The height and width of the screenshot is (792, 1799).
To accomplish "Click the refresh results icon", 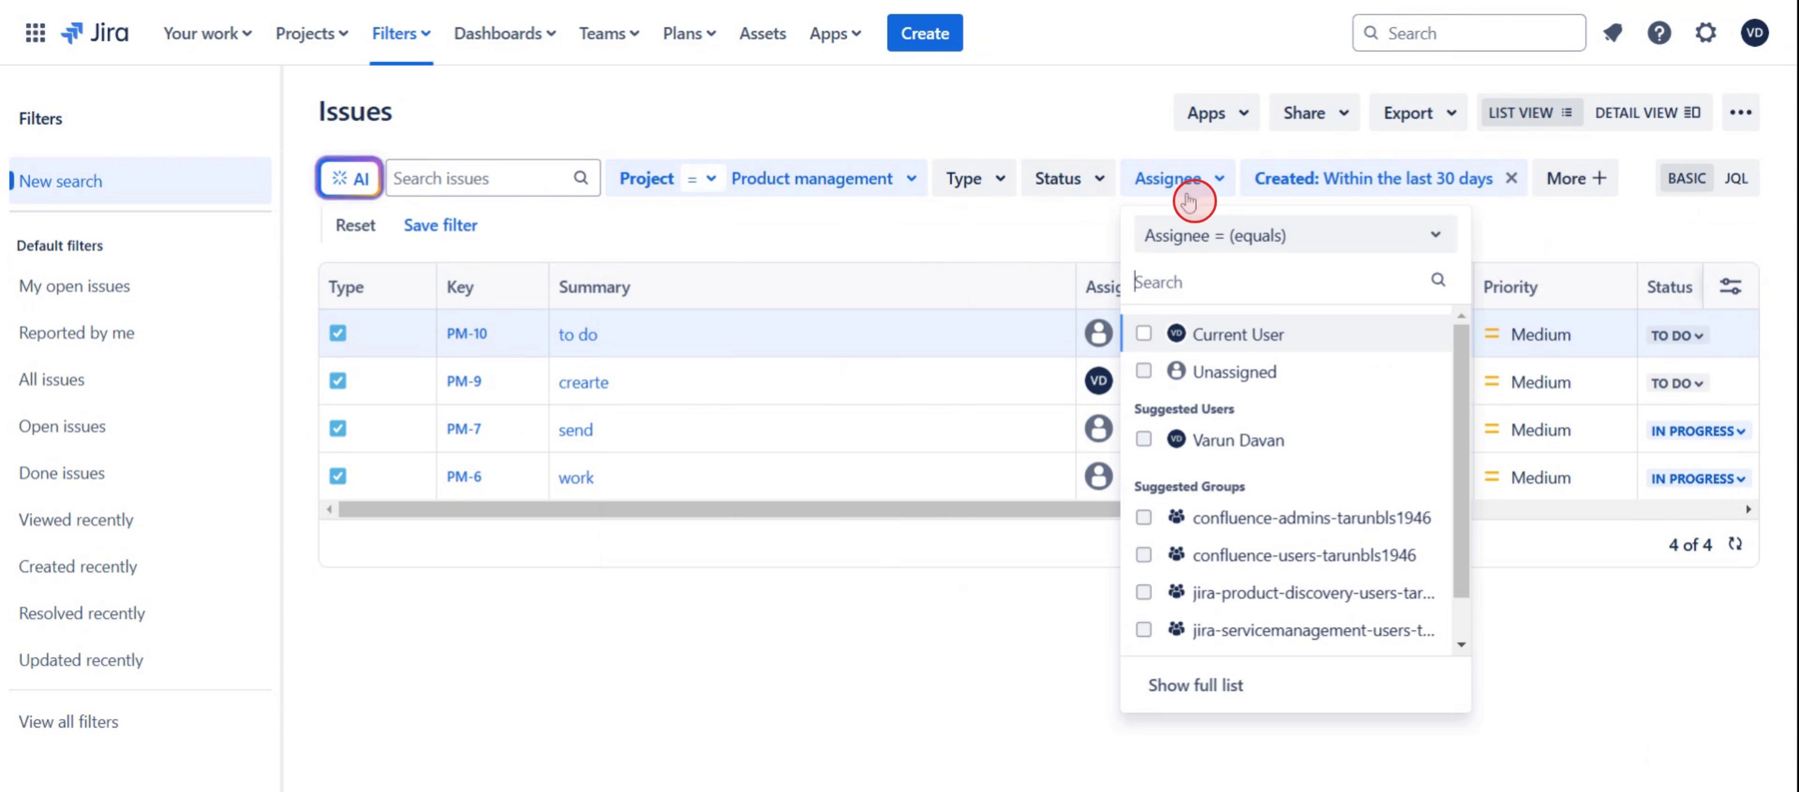I will click(x=1736, y=545).
